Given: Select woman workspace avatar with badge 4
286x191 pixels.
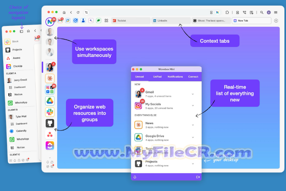Looking at the screenshot, I should pyautogui.click(x=50, y=67).
